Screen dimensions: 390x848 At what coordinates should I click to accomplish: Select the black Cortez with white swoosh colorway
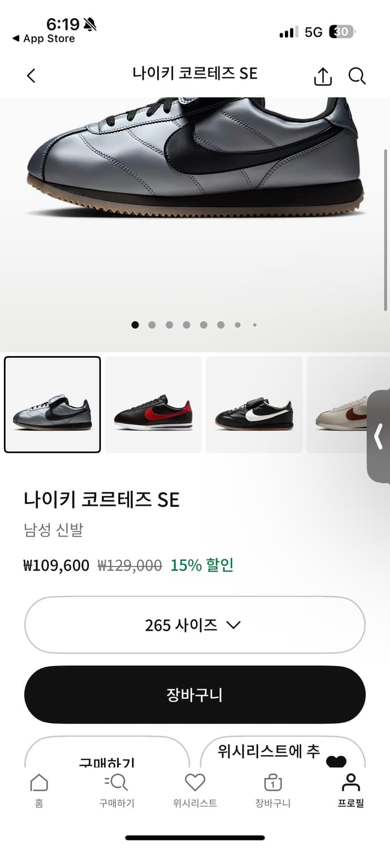coord(254,403)
